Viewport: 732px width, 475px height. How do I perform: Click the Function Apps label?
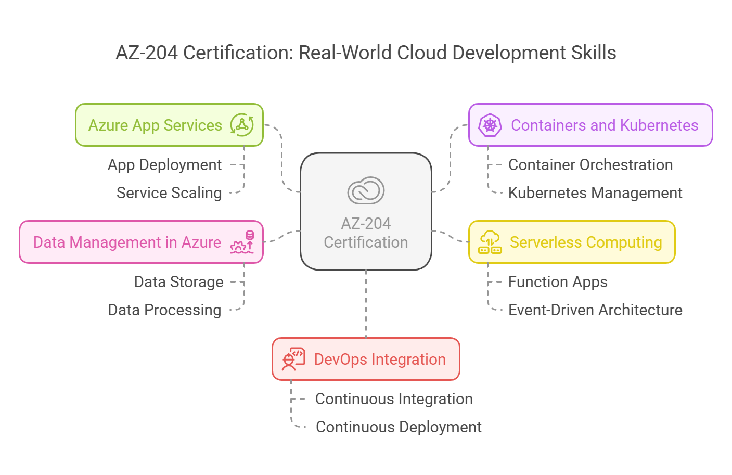pos(558,282)
